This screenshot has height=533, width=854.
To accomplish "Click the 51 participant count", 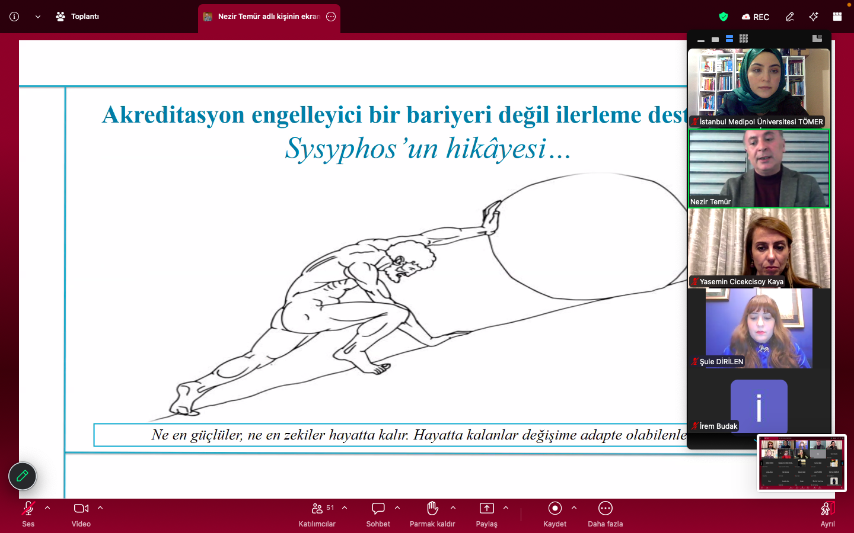I will tap(330, 508).
